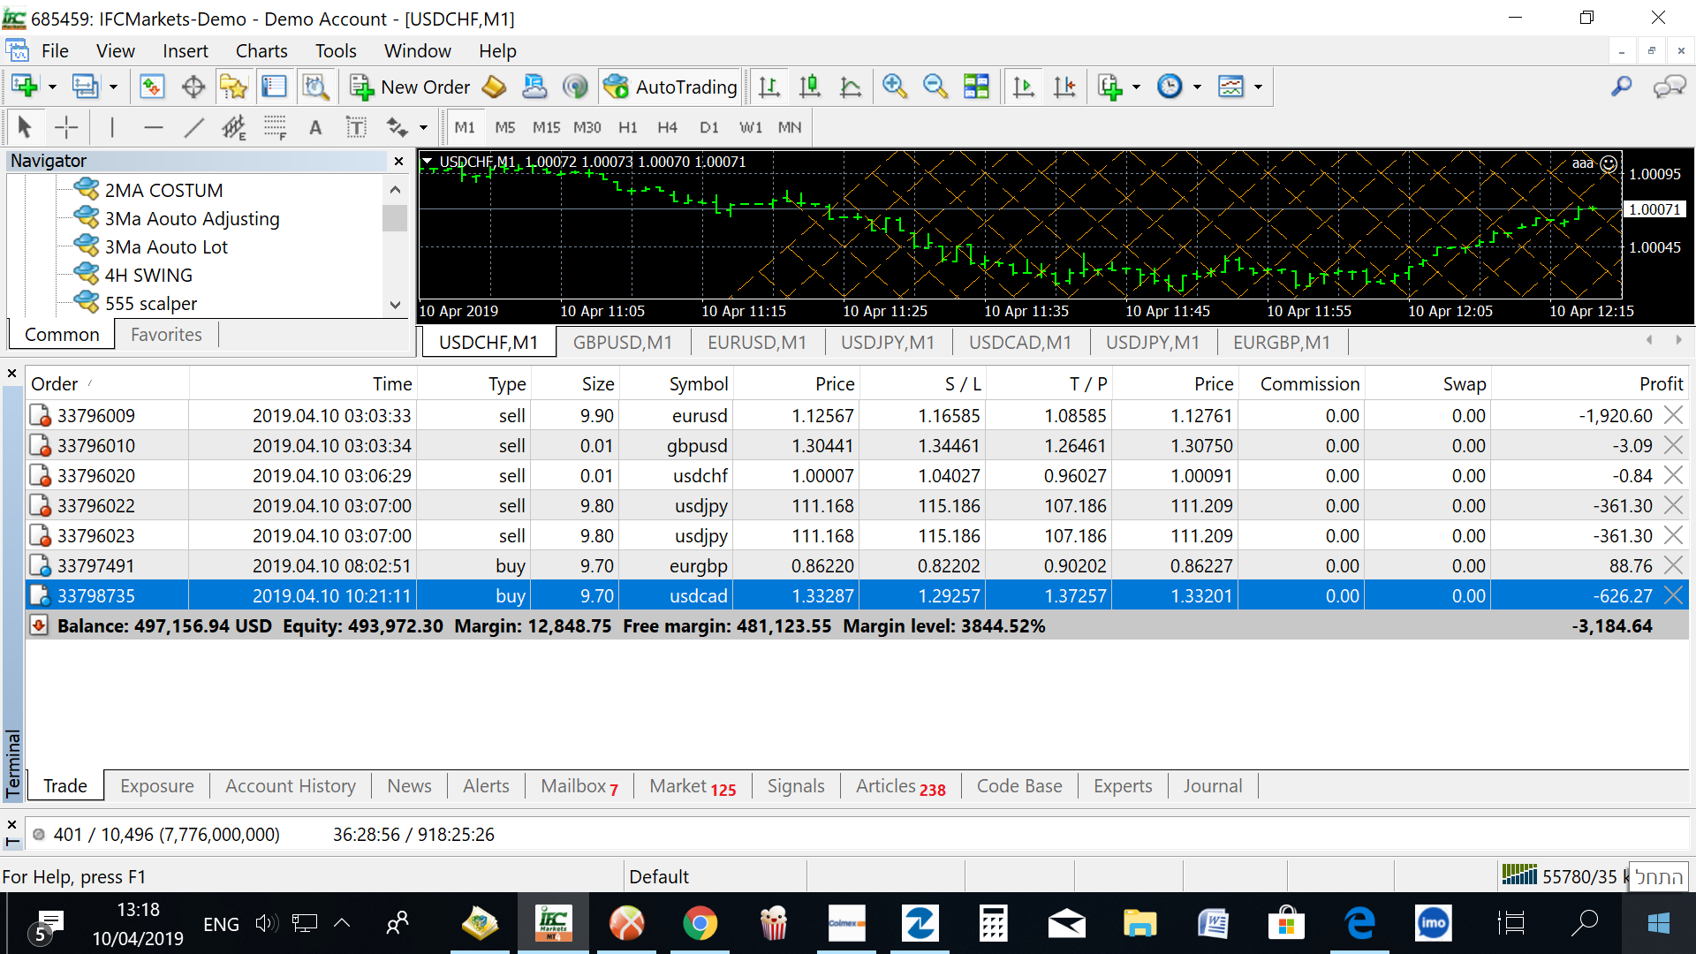1696x954 pixels.
Task: Toggle Auto Scroll chart icon
Action: tap(1024, 87)
